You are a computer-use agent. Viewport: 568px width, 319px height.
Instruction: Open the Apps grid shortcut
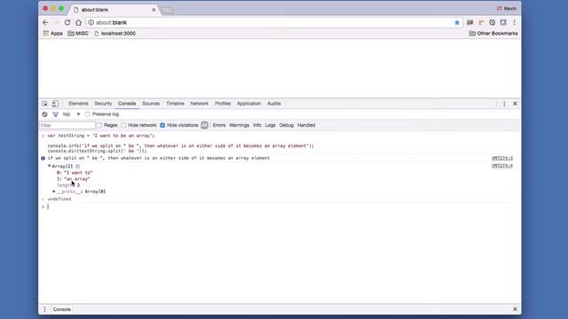pos(53,34)
